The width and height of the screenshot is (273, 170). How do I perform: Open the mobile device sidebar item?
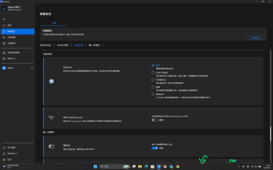(x=17, y=52)
